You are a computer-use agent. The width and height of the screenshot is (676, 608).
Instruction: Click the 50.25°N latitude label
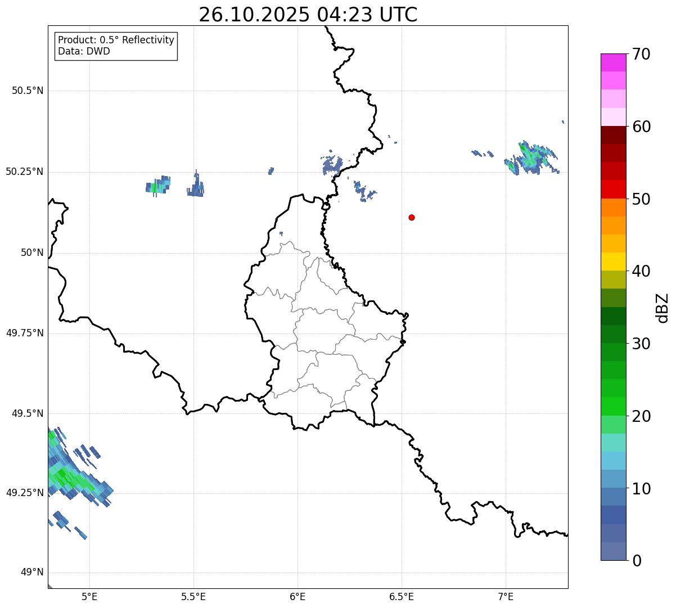pyautogui.click(x=24, y=172)
